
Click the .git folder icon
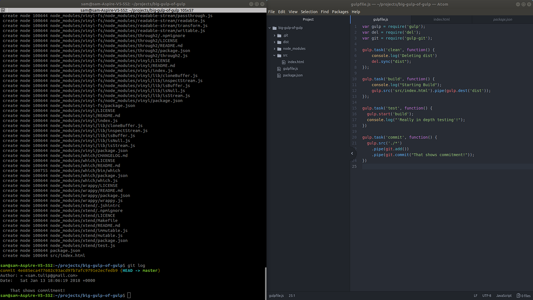point(279,35)
